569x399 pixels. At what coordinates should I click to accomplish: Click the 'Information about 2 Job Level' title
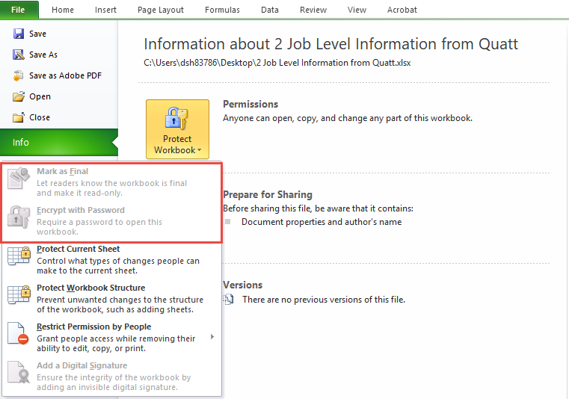pyautogui.click(x=331, y=44)
